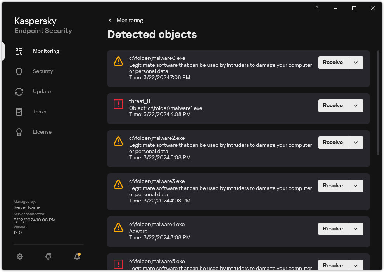Image resolution: width=384 pixels, height=272 pixels.
Task: Resolve the malware2.exe detected object
Action: (x=332, y=142)
